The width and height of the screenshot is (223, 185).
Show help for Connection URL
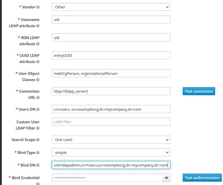coord(38,98)
